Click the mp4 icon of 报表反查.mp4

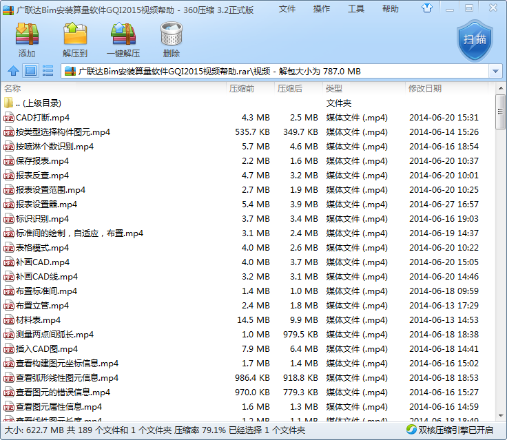(9, 176)
